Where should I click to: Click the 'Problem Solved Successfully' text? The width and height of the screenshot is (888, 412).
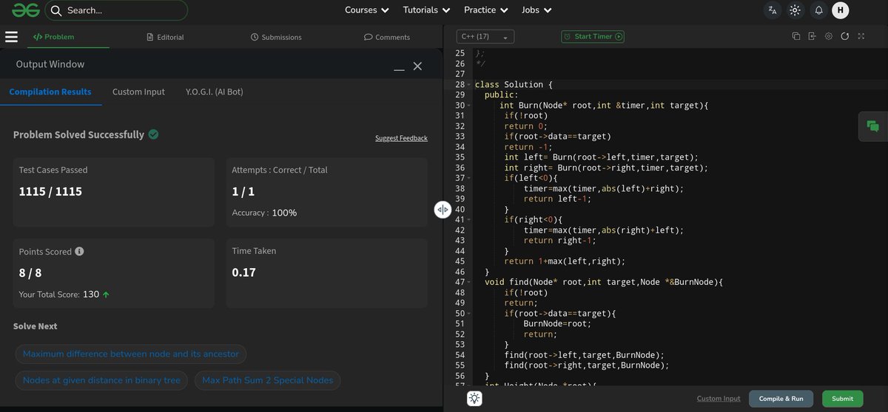(x=78, y=134)
